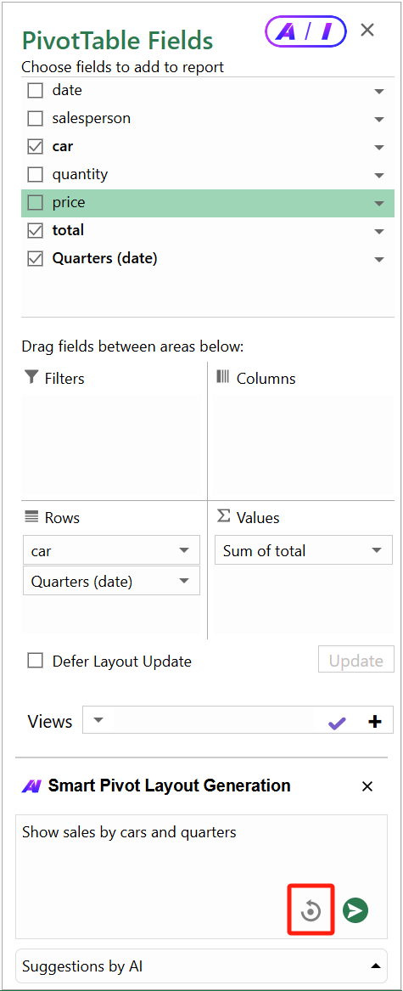Check the price field checkbox

[x=35, y=202]
